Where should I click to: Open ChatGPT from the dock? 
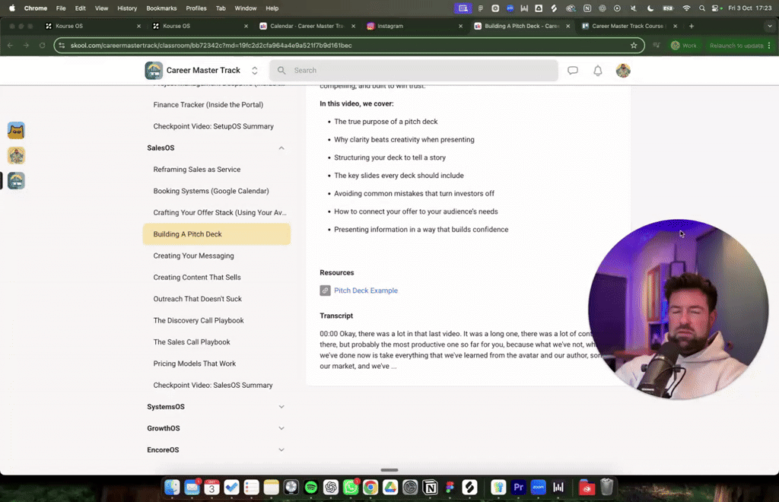[x=329, y=488]
